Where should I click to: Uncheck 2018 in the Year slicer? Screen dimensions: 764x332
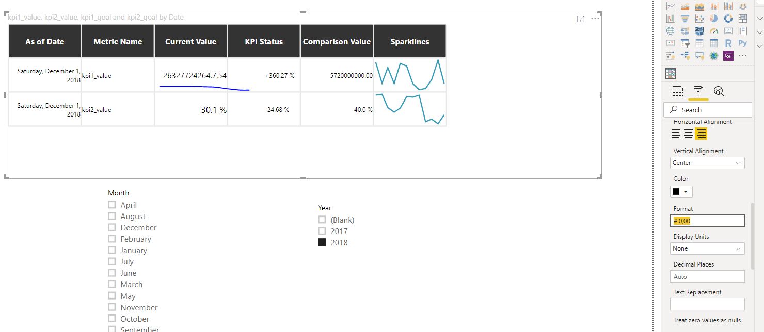(x=322, y=242)
